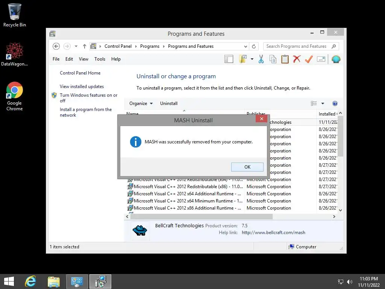Open DataWagon desktop shortcut
Viewport: 385px width, 289px height.
click(x=15, y=54)
